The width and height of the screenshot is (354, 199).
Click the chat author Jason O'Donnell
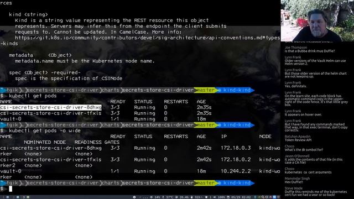point(297,156)
